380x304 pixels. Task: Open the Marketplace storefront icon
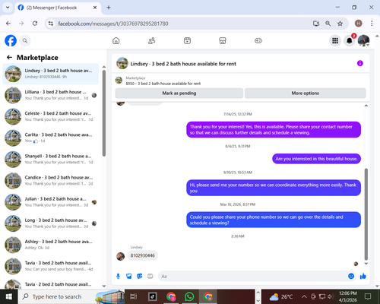tap(223, 40)
